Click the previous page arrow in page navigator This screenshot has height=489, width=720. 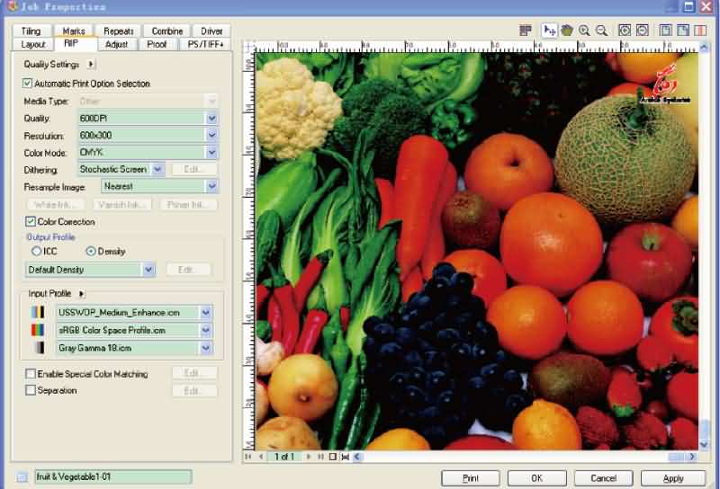coord(261,457)
